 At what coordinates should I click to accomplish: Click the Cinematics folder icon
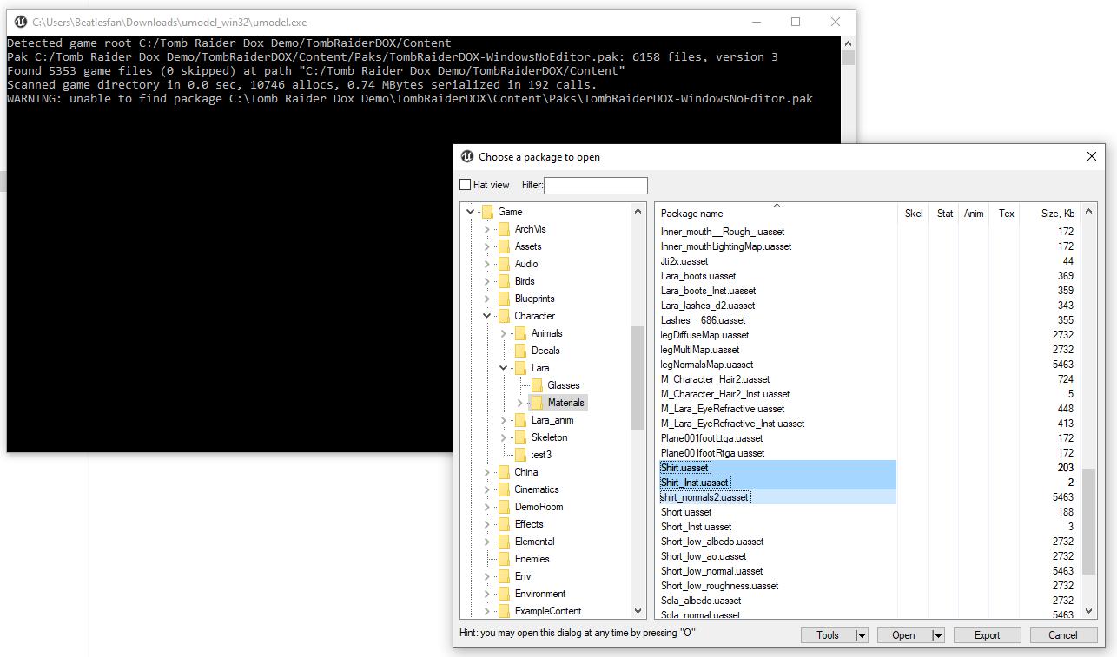(504, 489)
